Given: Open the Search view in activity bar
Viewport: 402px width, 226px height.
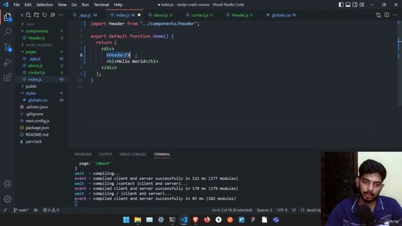Looking at the screenshot, I should 8,32.
